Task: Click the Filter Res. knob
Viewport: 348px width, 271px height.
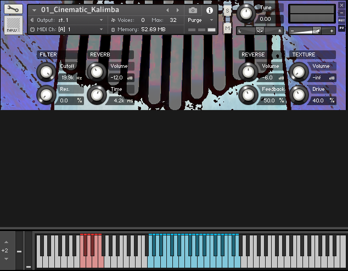Action: [46, 95]
